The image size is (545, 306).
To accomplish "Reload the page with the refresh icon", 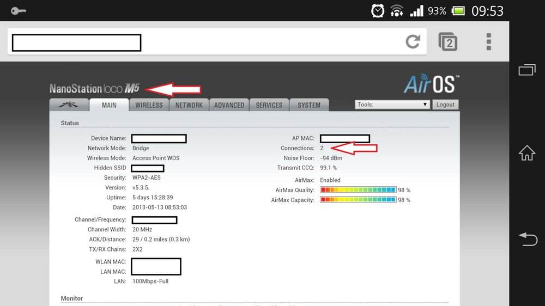I will [x=413, y=42].
